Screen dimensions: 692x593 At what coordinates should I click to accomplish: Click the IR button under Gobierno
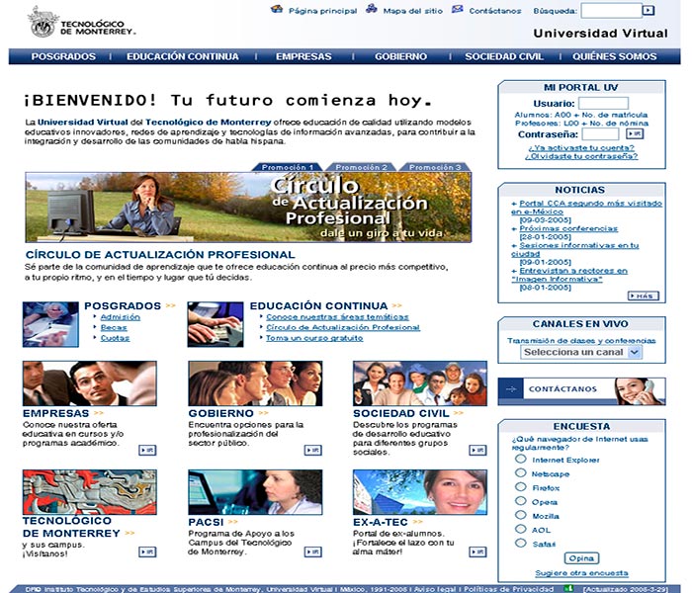pyautogui.click(x=313, y=450)
